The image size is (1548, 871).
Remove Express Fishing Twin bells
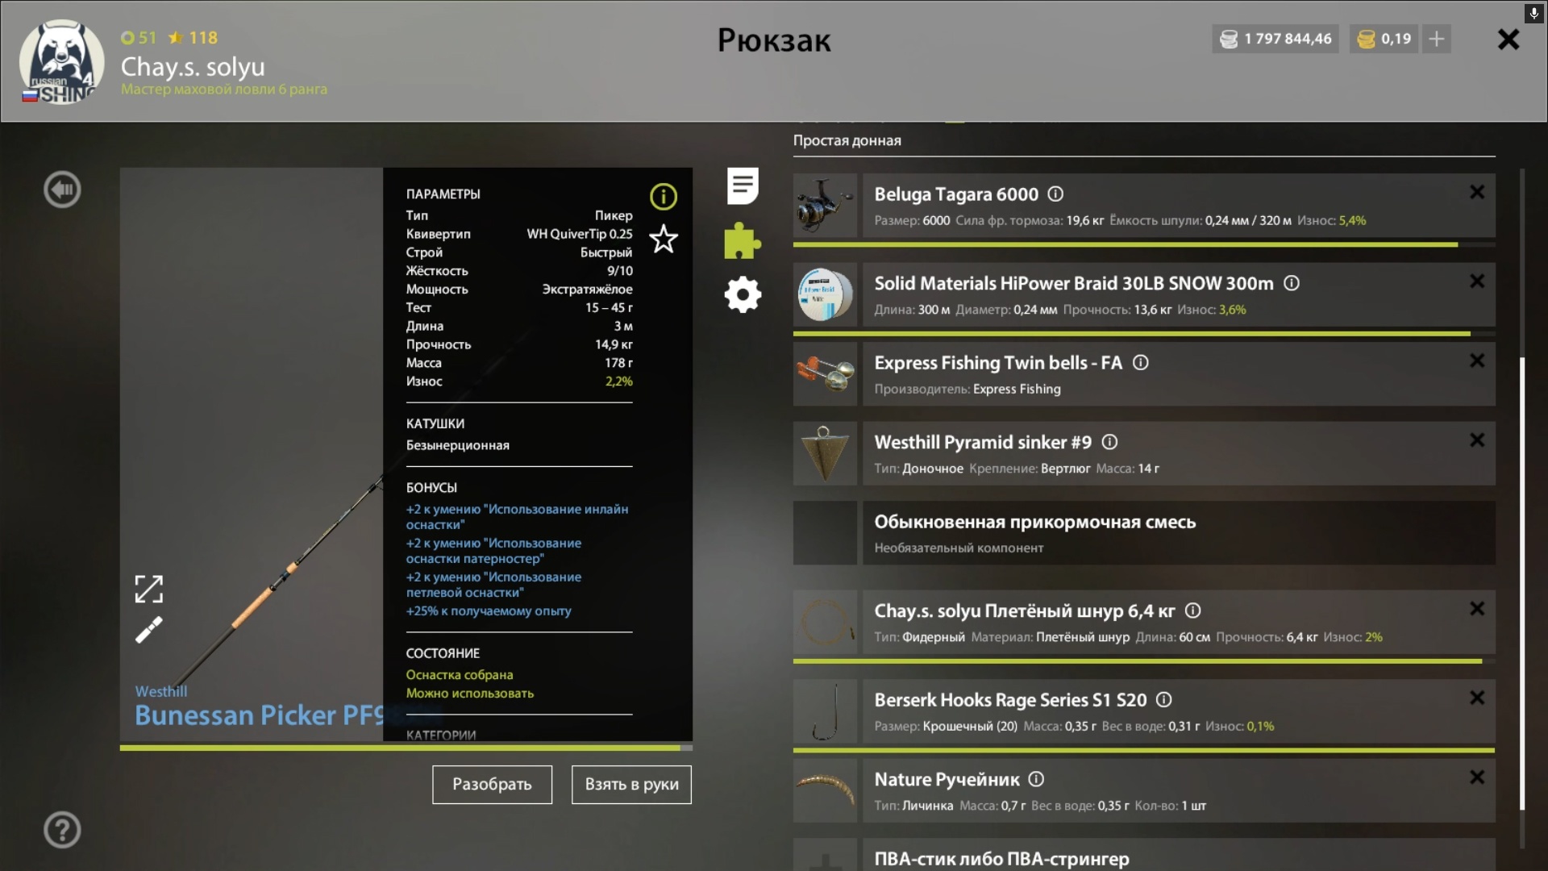tap(1477, 360)
